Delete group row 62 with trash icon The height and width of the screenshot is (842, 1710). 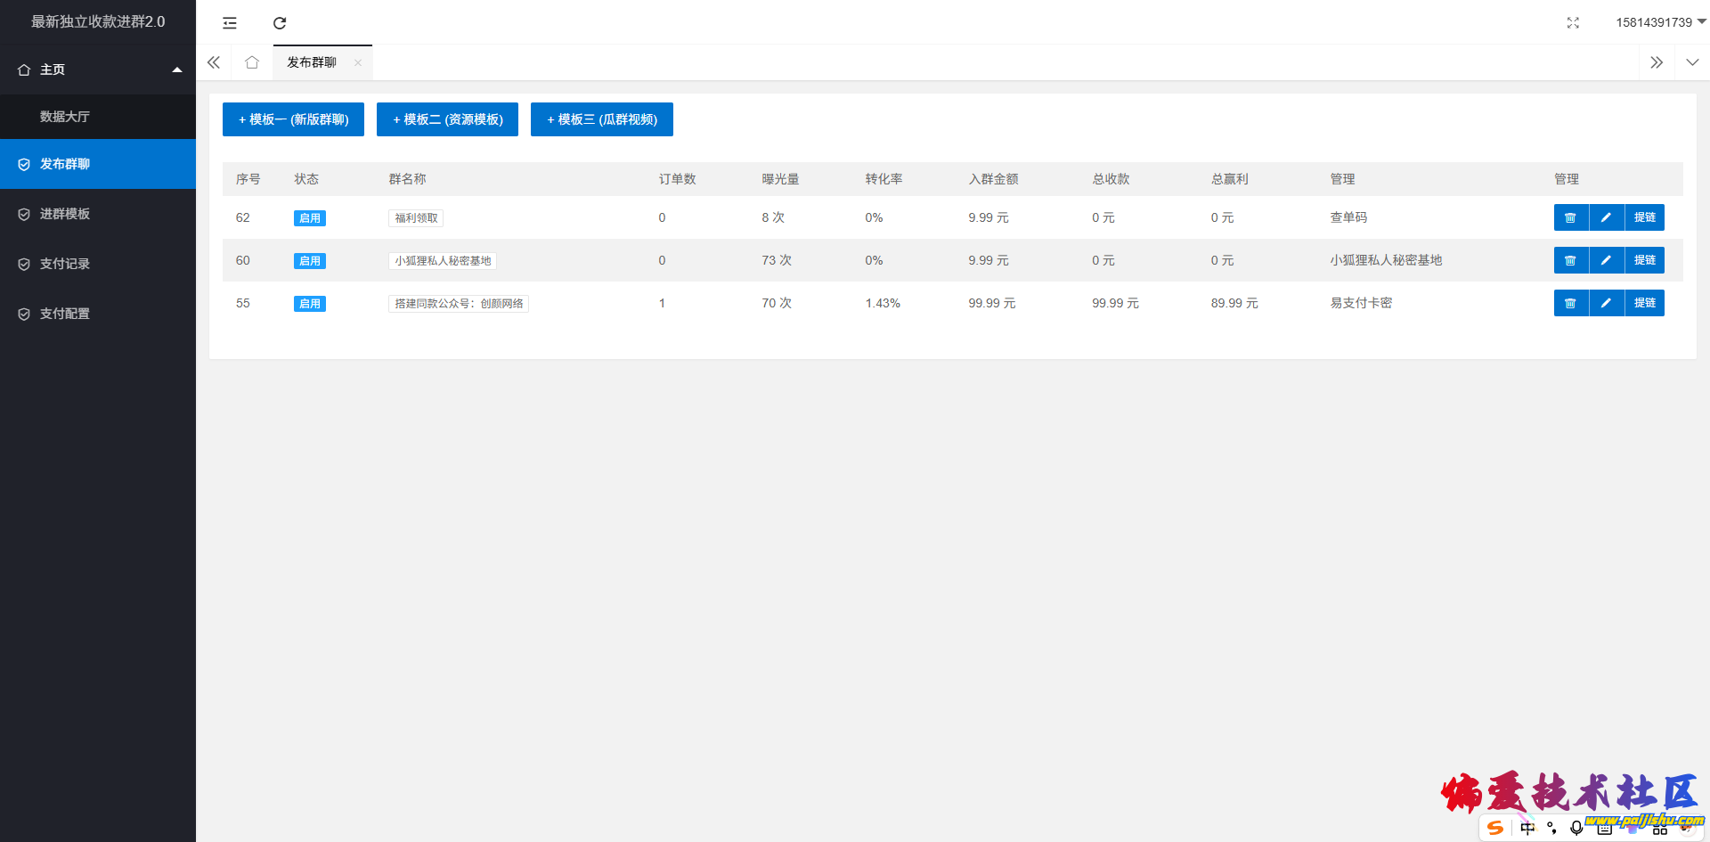[1571, 217]
